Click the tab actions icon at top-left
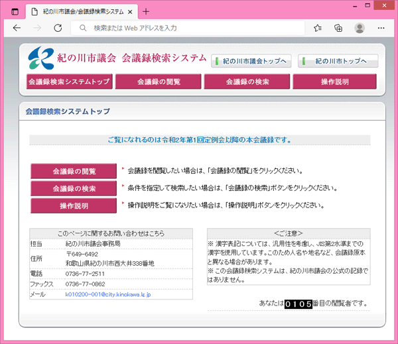The height and width of the screenshot is (344, 398). click(x=15, y=12)
